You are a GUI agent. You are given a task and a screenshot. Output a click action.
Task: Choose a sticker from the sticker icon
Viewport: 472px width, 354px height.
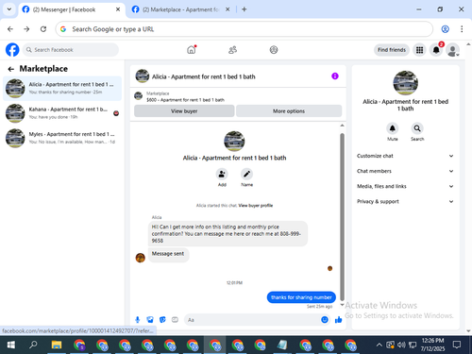pyautogui.click(x=162, y=320)
